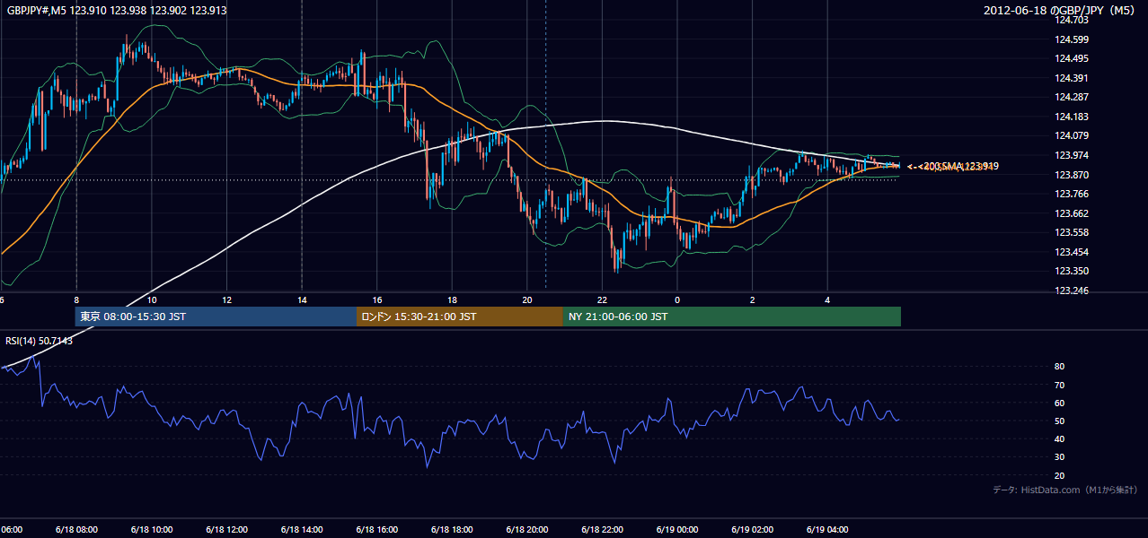Click hour tick 14 under the price chart

point(302,299)
